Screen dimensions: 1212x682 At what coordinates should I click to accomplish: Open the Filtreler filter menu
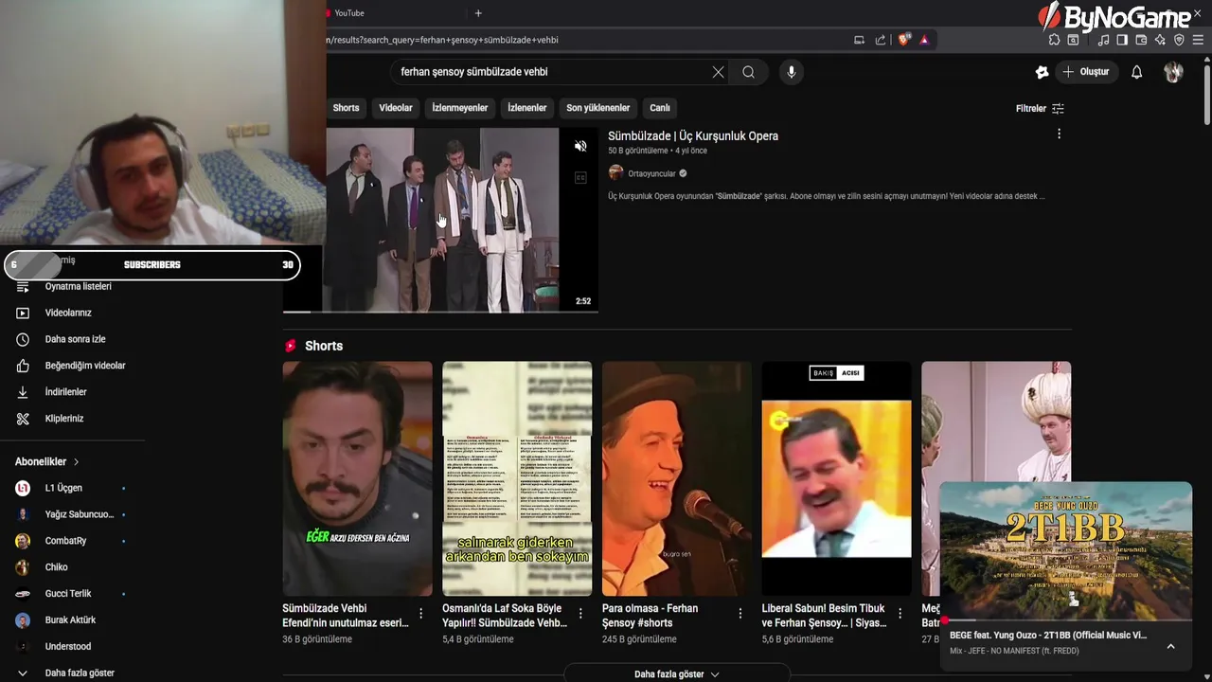click(1040, 109)
